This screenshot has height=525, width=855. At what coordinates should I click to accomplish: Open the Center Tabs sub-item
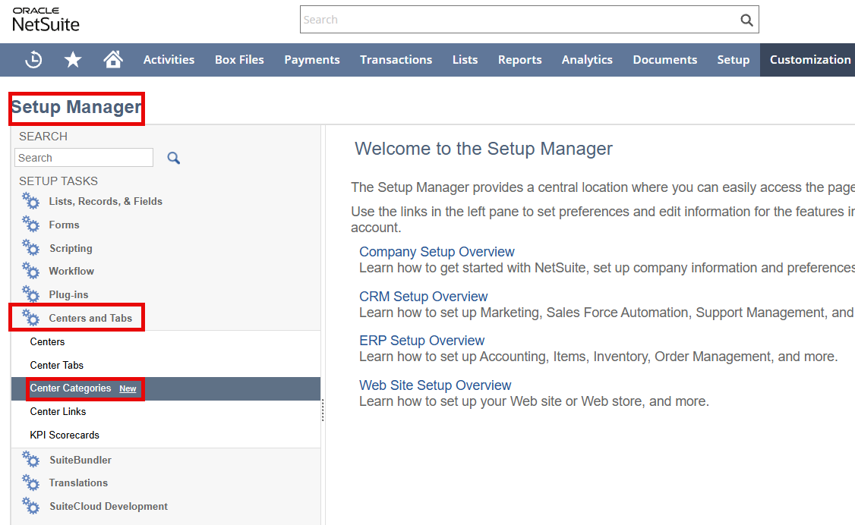click(57, 365)
